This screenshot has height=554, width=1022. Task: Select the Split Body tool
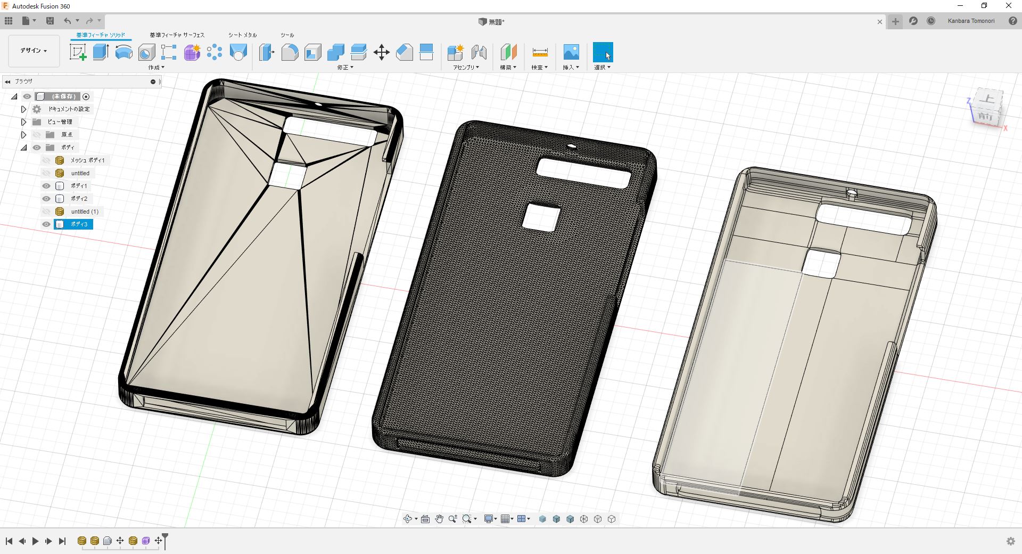426,52
